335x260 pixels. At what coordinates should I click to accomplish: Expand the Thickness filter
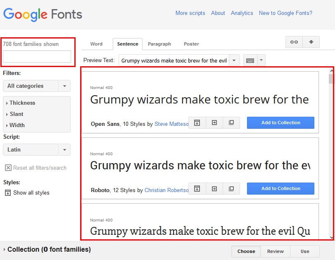point(21,103)
